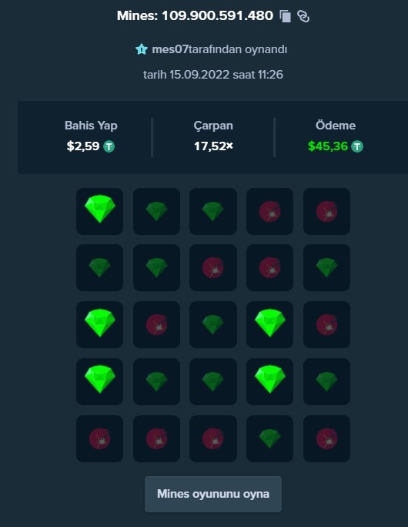This screenshot has height=527, width=408.
Task: Select mine in second row, middle column
Action: [213, 267]
